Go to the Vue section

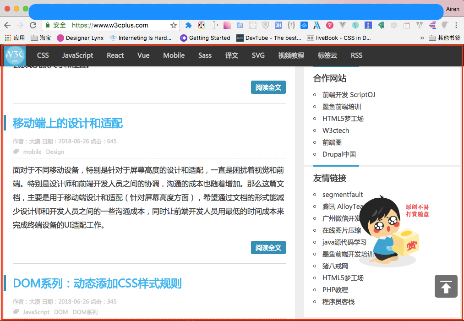click(x=143, y=55)
